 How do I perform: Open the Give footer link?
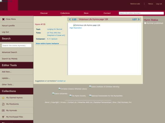tap(114, 102)
